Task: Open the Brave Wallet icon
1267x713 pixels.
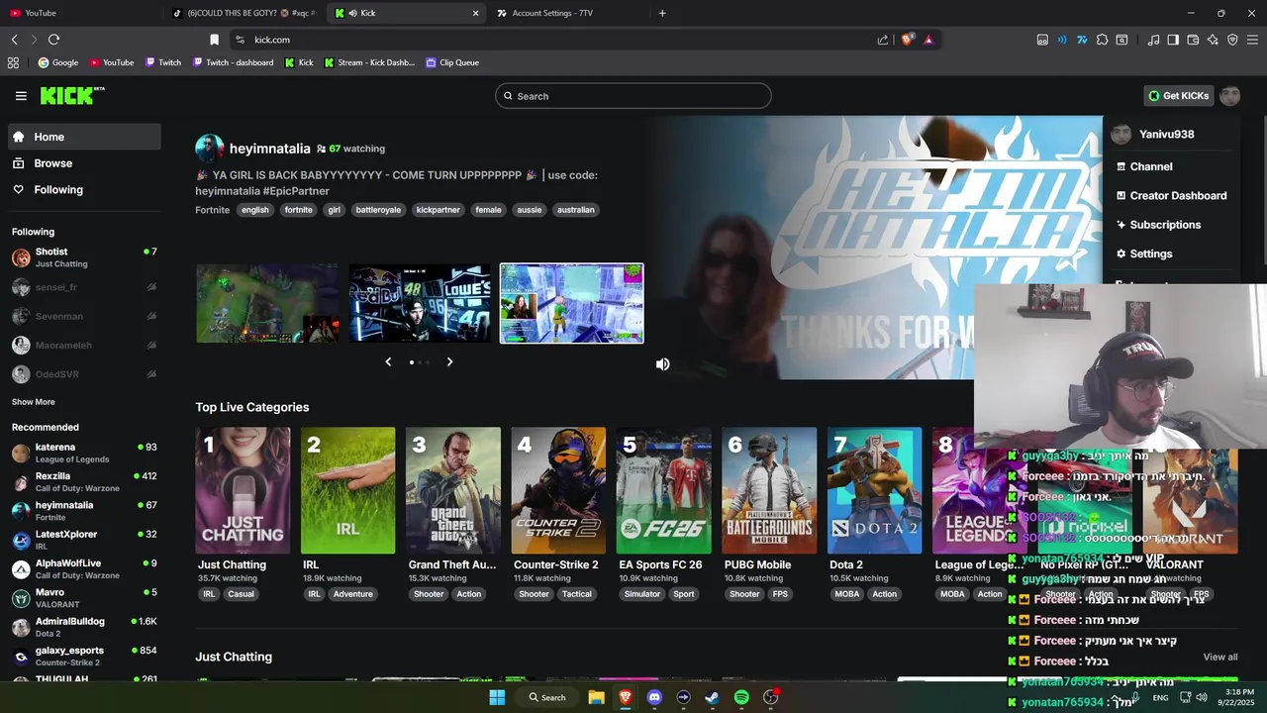Action: click(x=1193, y=40)
